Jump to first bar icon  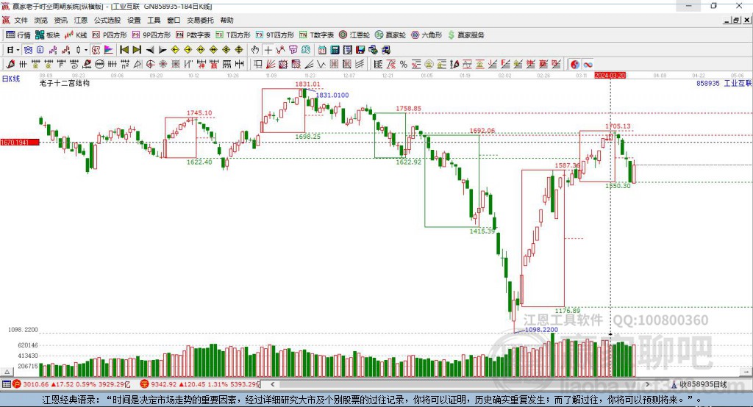pyautogui.click(x=124, y=50)
